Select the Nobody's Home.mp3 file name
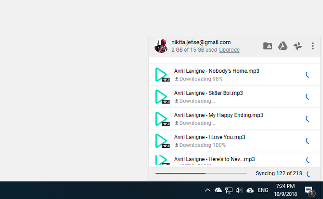Screen dimensions: 323x199 [217, 71]
